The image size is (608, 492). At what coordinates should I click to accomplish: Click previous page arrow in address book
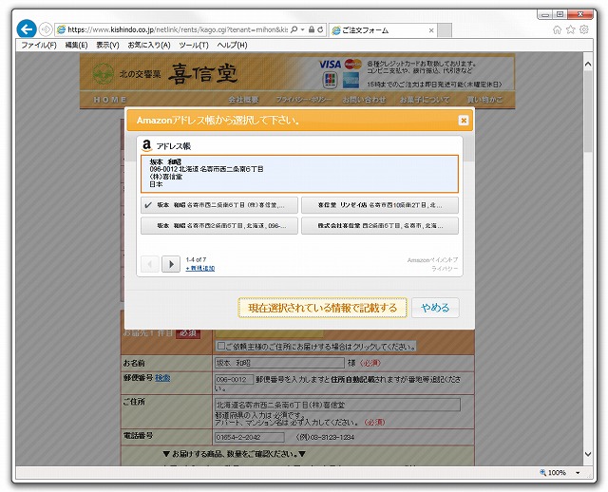[150, 264]
